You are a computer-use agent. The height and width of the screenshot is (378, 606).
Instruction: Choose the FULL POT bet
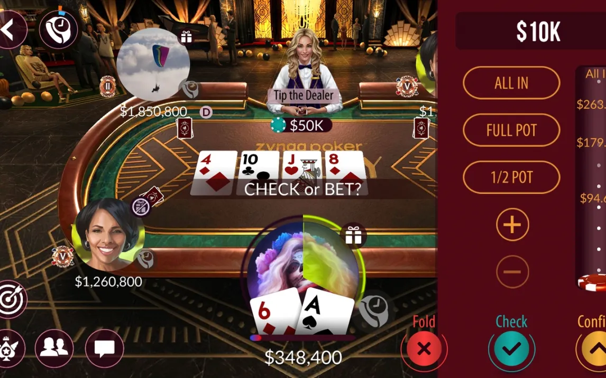click(x=511, y=130)
